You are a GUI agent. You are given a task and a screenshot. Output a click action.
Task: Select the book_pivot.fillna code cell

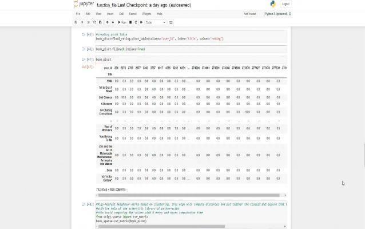point(191,49)
